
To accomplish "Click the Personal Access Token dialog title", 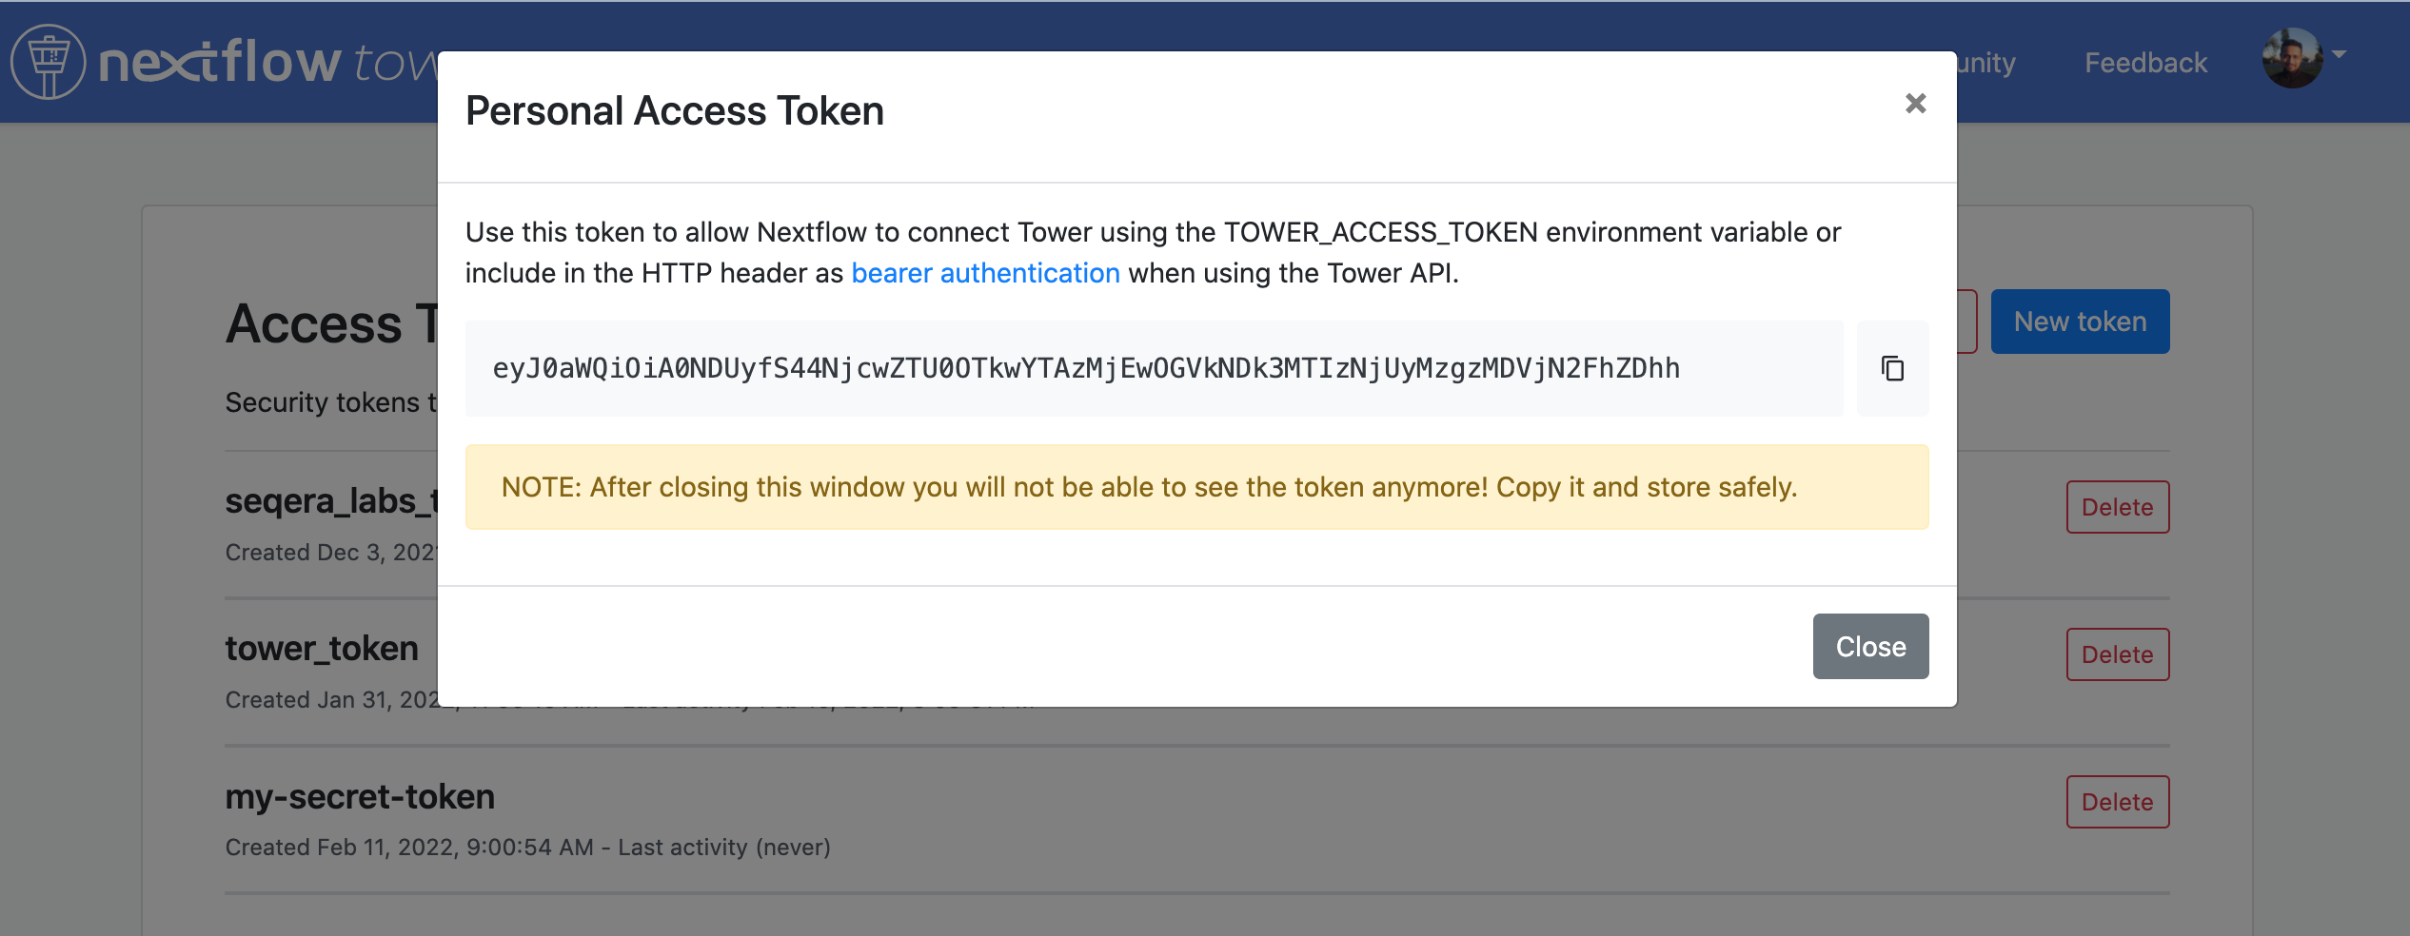I will pos(675,111).
